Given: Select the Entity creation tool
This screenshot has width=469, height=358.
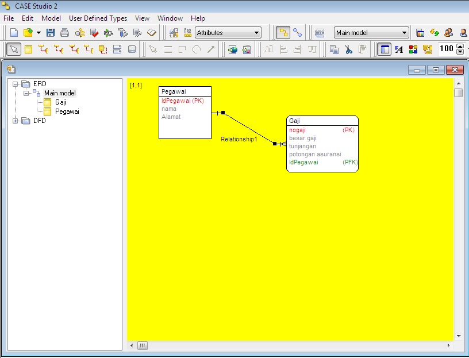Looking at the screenshot, I should (x=30, y=49).
